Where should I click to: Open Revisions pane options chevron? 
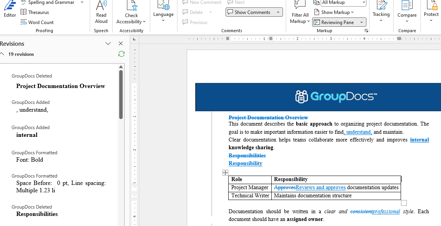tap(108, 44)
